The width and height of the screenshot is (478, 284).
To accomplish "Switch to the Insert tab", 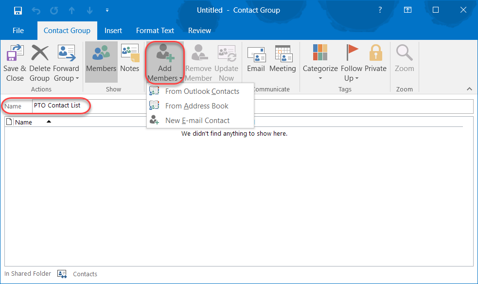I will click(x=113, y=30).
